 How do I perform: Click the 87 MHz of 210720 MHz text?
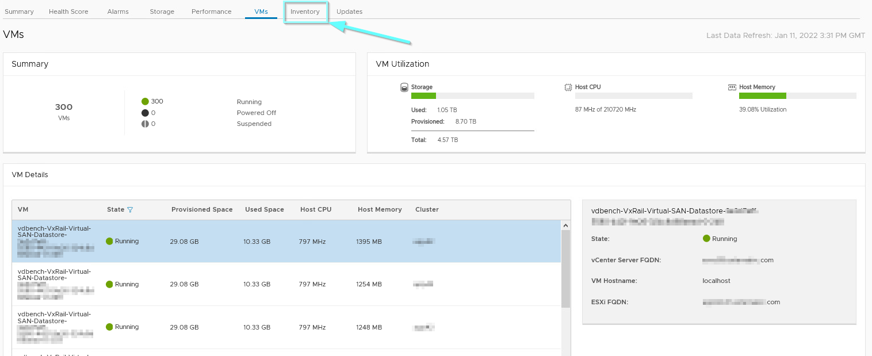click(x=606, y=109)
